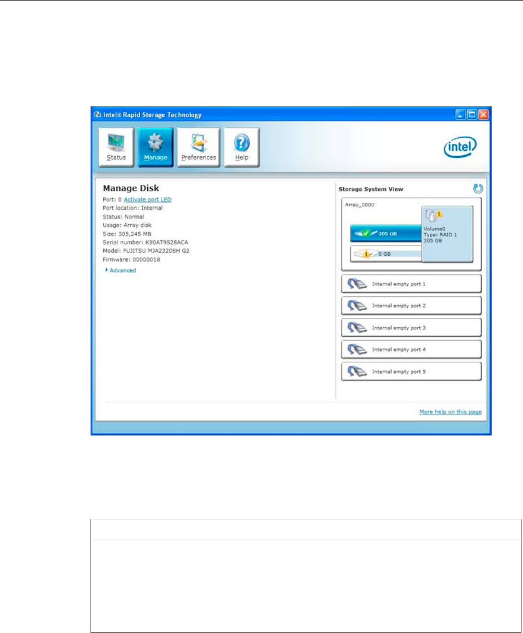Screen dimensions: 523x633
Task: Select Internal empty port 3
Action: [411, 328]
